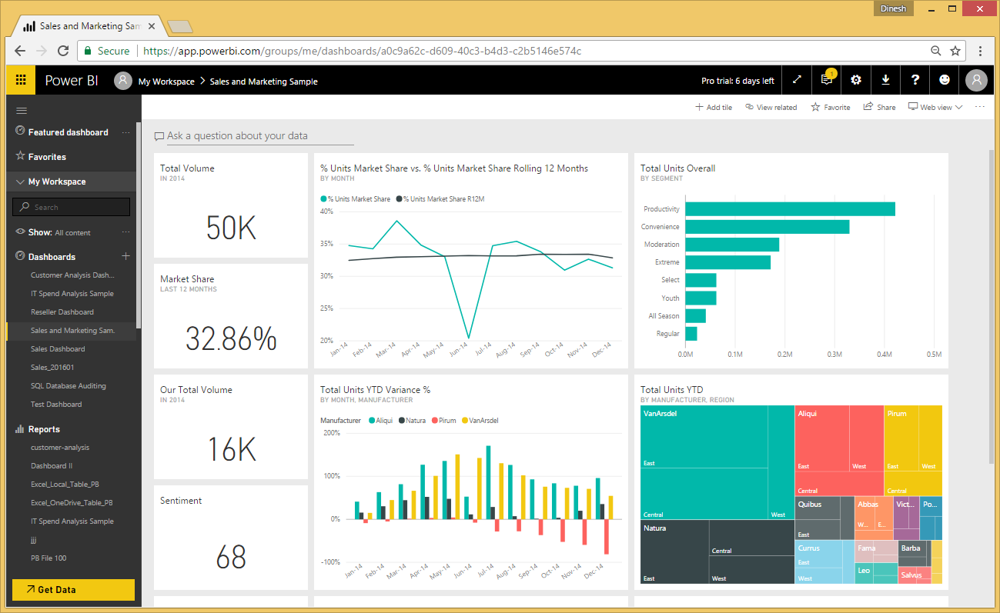Expand the Dashboards section

point(52,257)
